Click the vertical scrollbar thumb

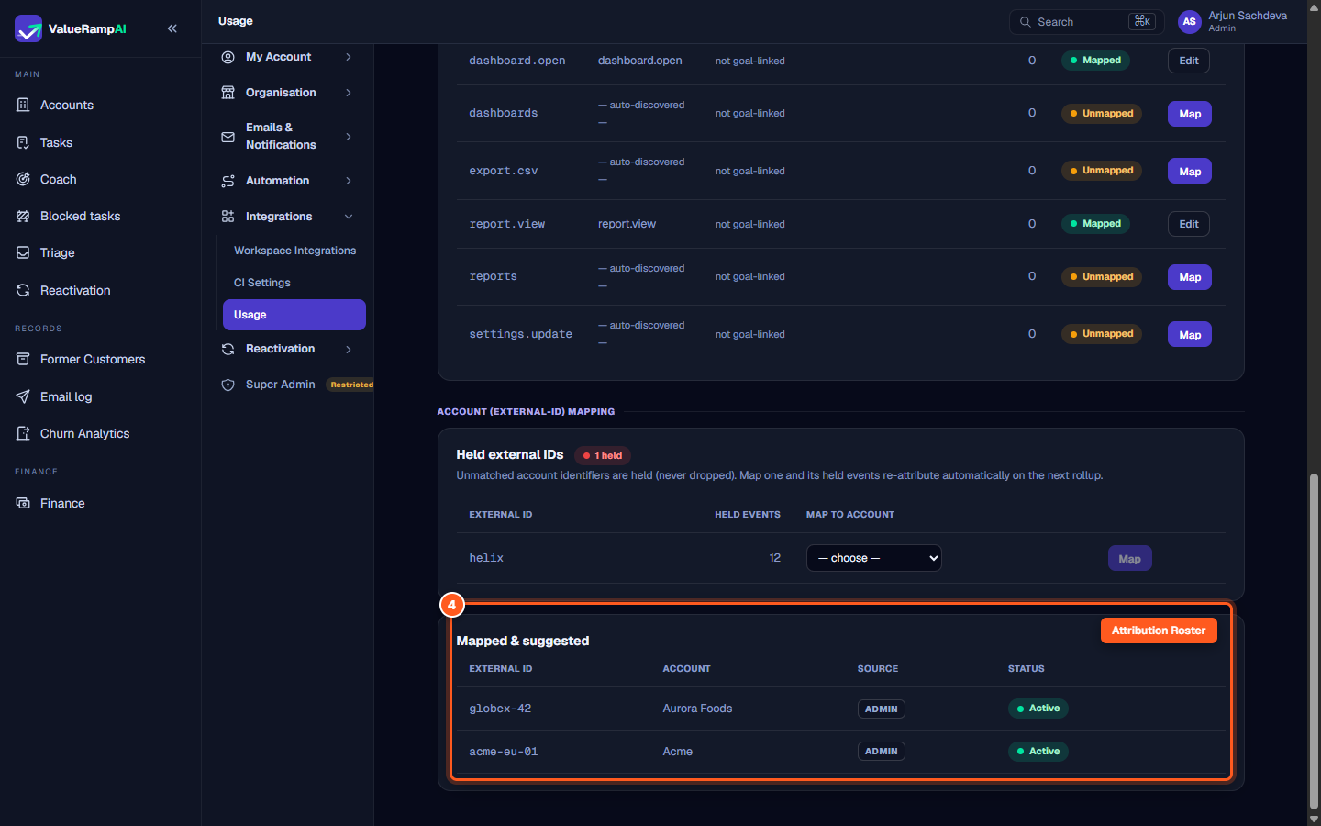tap(1314, 641)
